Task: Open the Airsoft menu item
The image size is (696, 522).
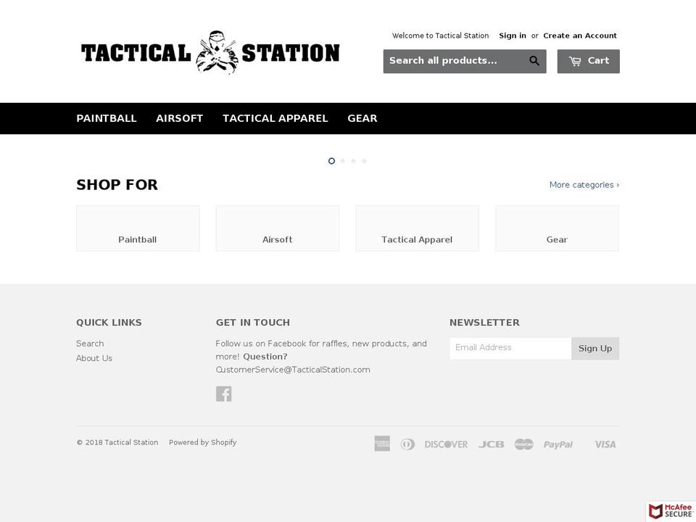Action: (x=179, y=118)
